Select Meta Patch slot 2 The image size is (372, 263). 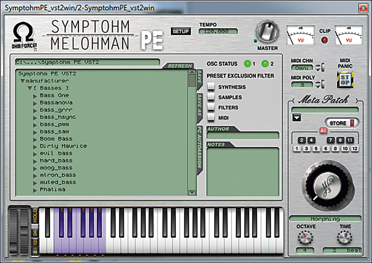tap(301, 140)
